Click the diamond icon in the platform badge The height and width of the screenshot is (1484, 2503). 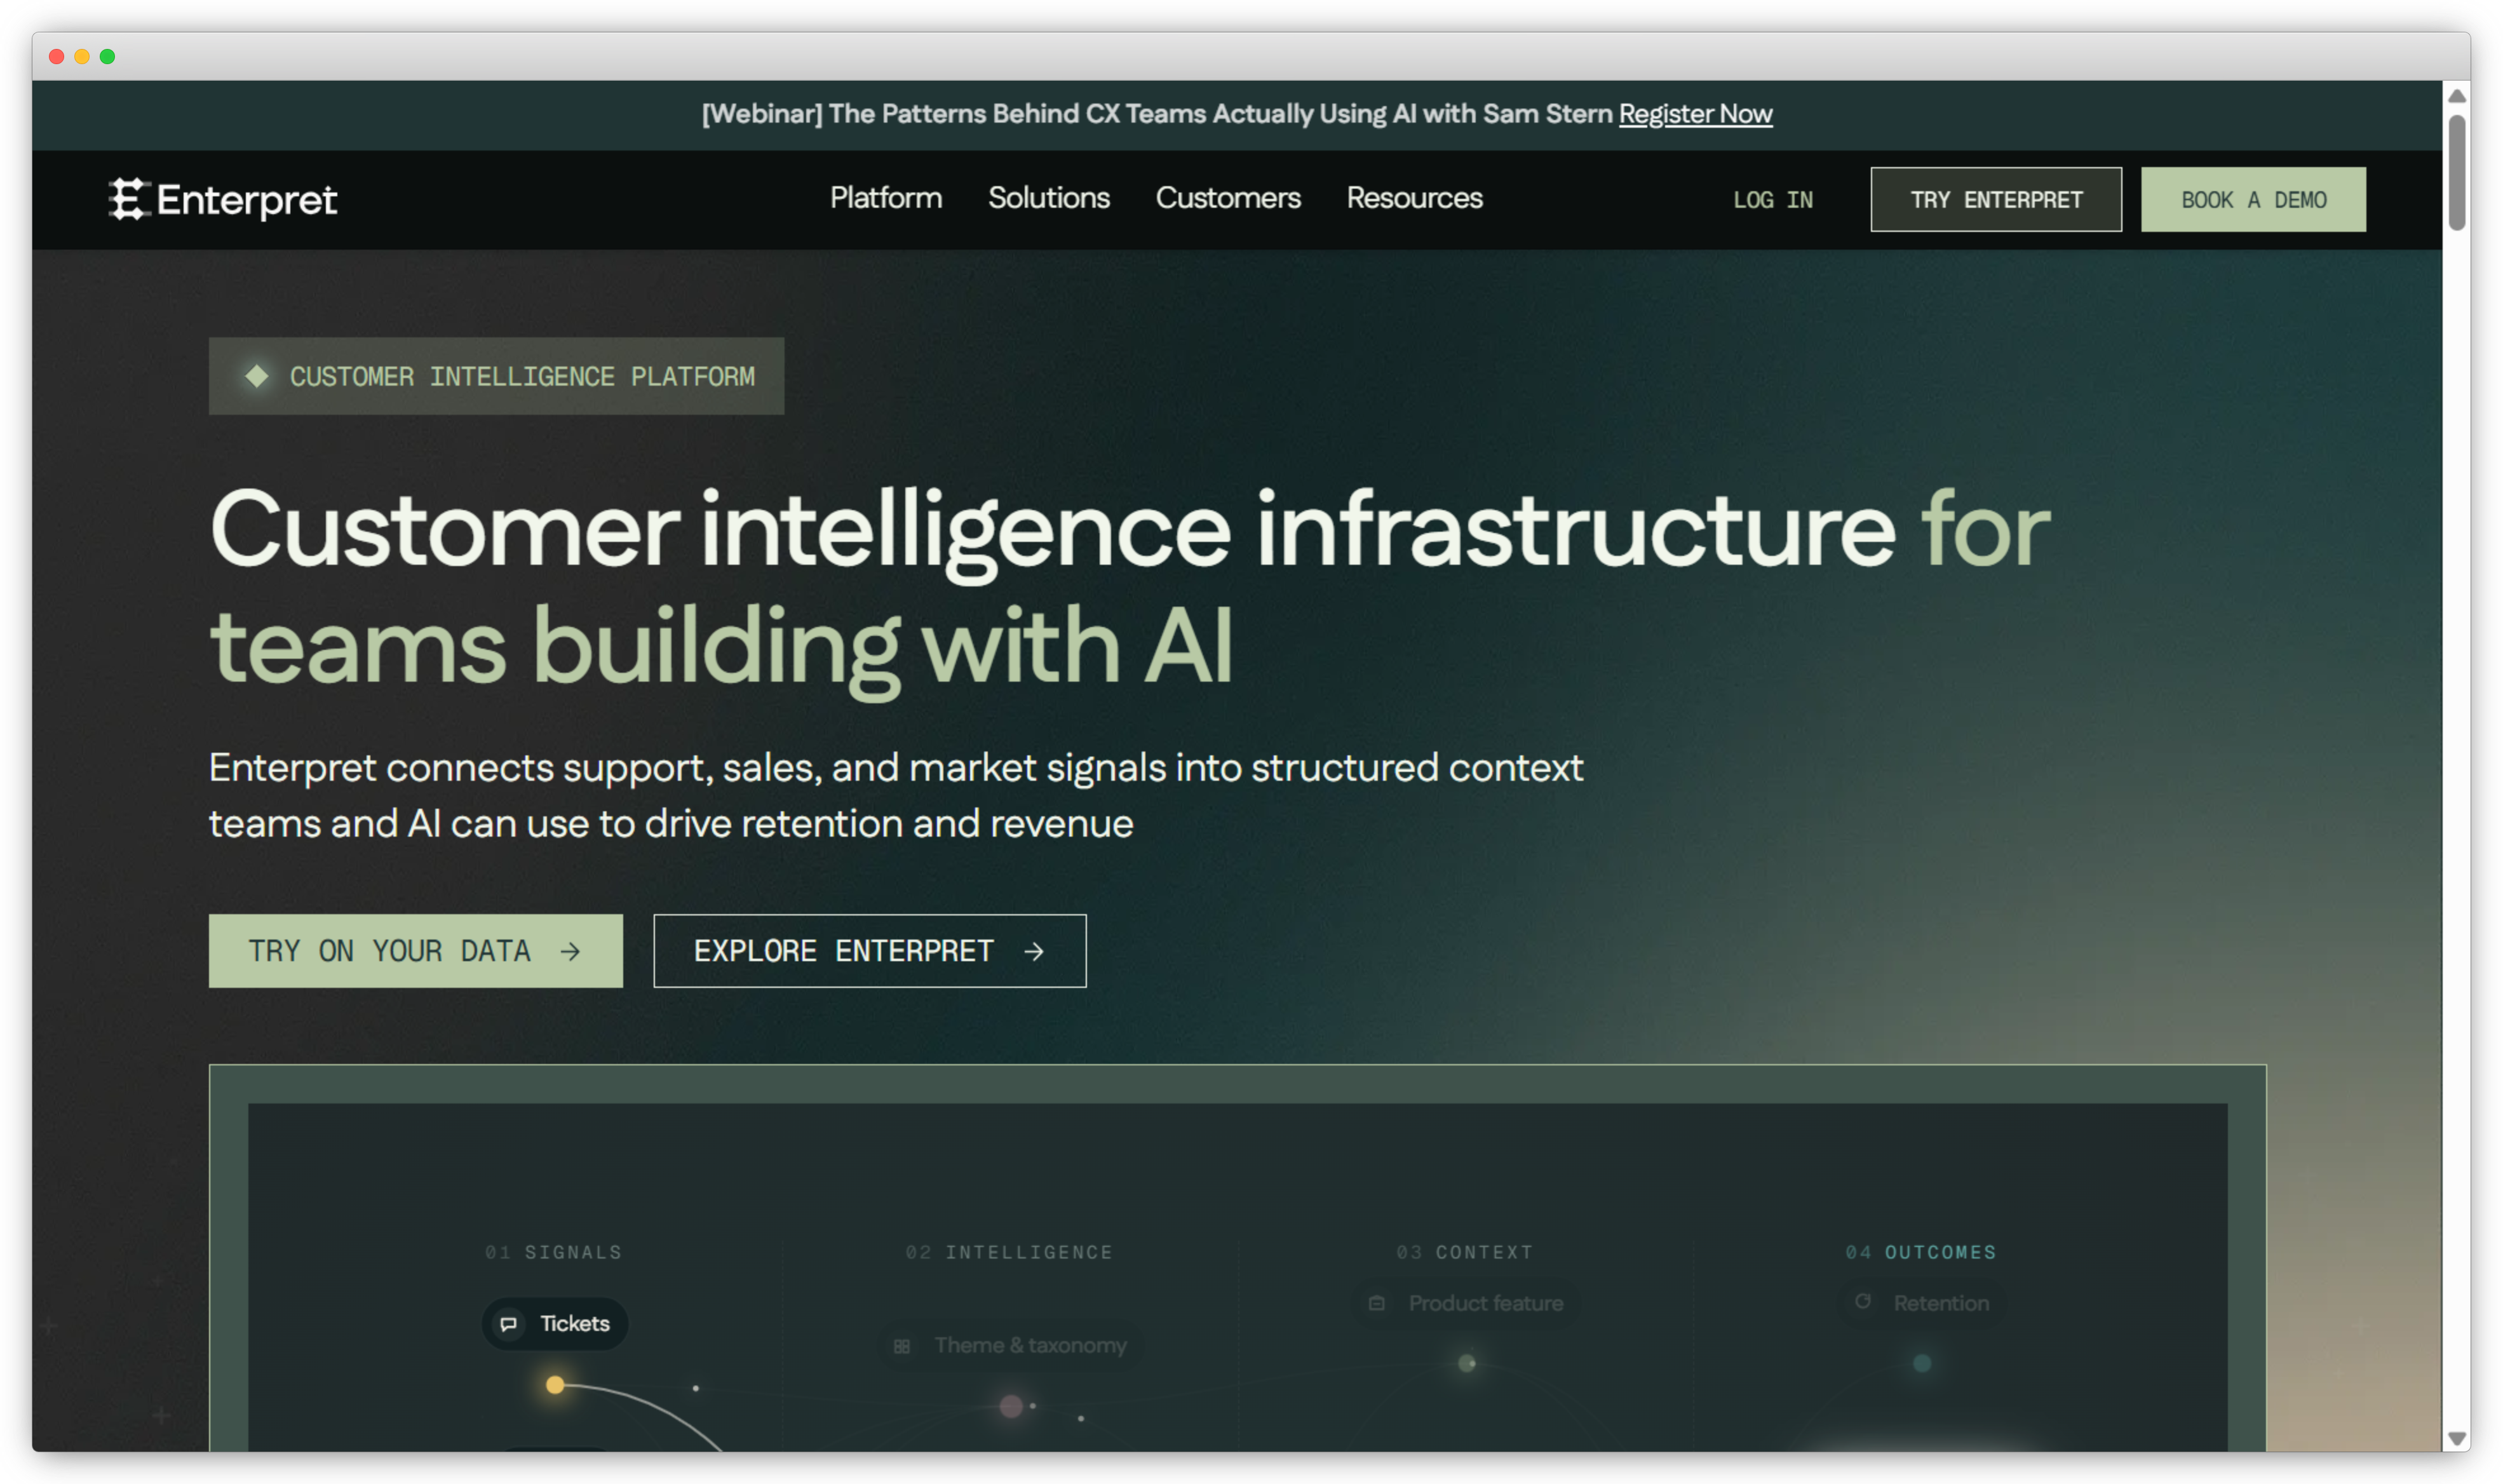tap(256, 376)
